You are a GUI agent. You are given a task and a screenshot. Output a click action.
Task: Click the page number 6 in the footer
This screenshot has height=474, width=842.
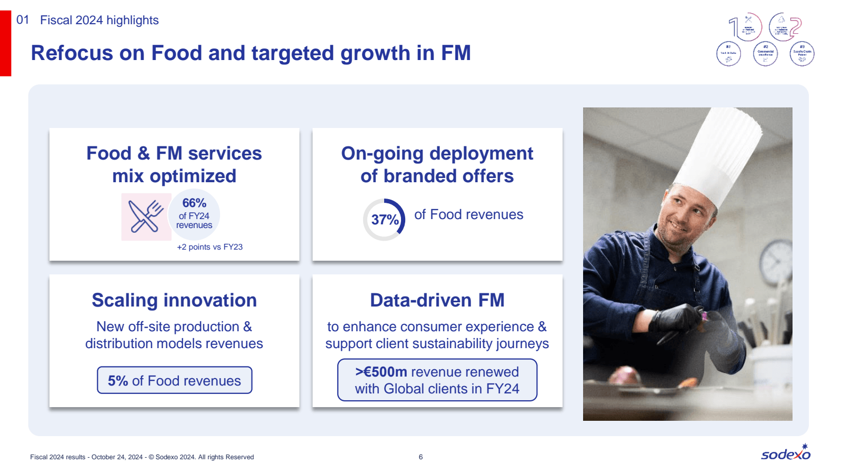point(420,457)
